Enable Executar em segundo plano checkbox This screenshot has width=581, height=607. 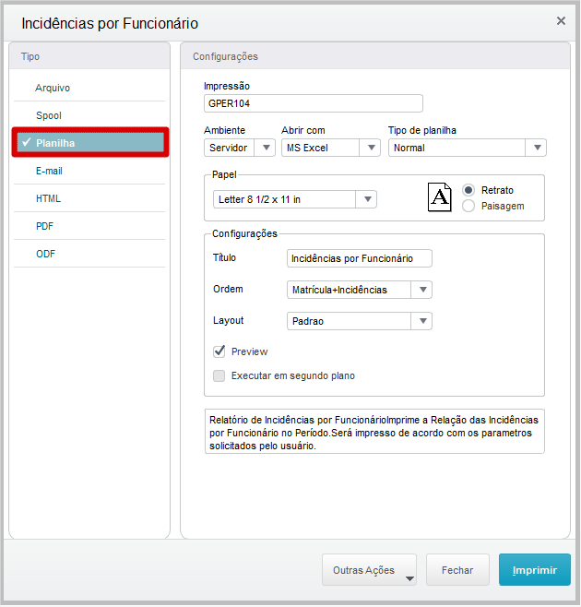pyautogui.click(x=219, y=375)
